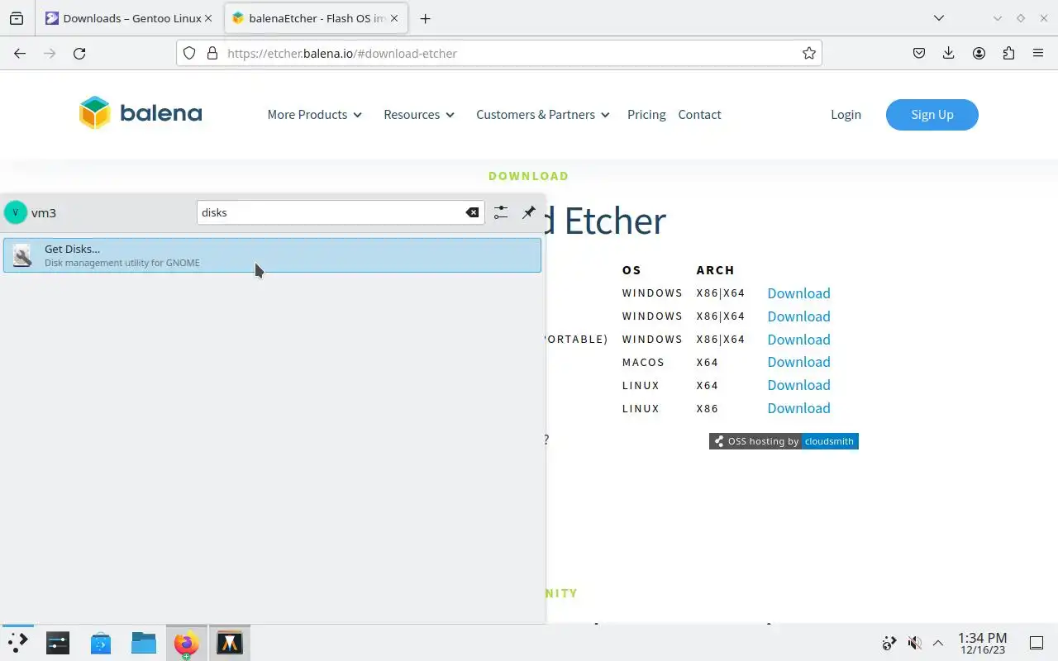Image resolution: width=1058 pixels, height=661 pixels.
Task: Open the terminal app with K icon in taskbar
Action: pyautogui.click(x=230, y=643)
